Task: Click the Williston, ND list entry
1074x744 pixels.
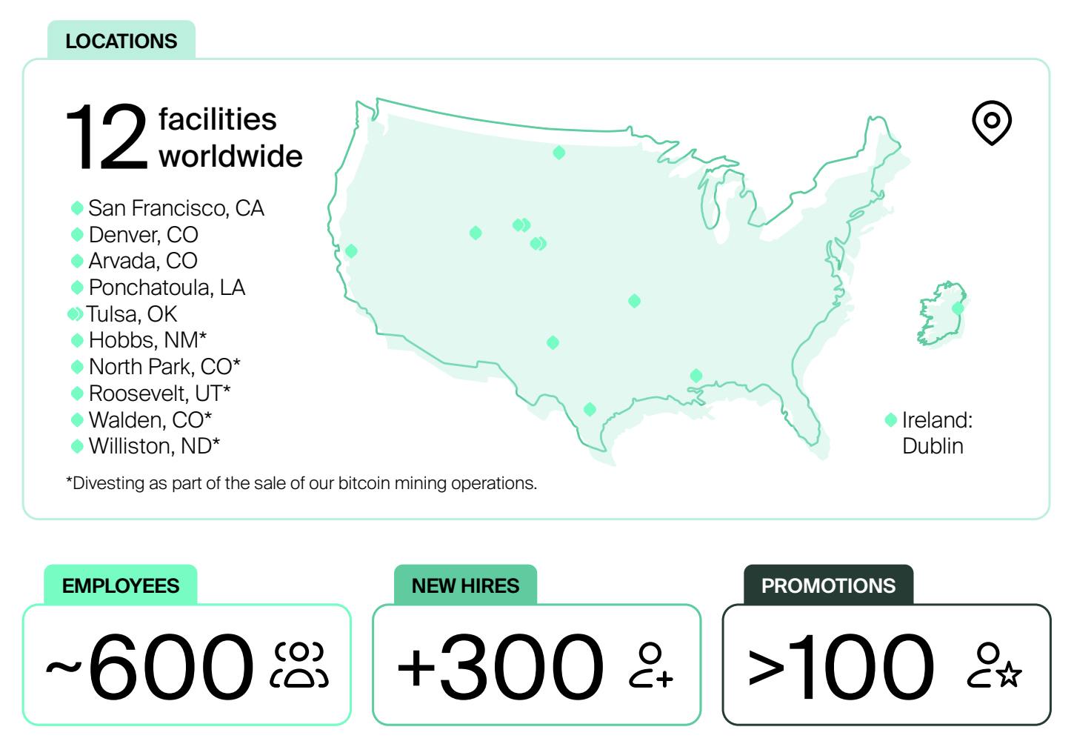Action: [x=154, y=446]
